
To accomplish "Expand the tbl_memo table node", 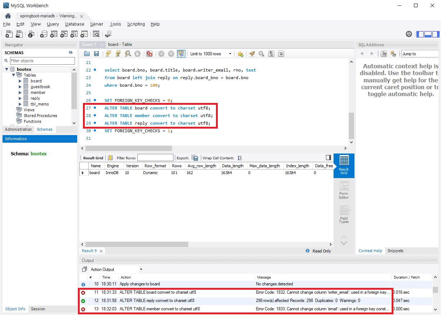I will (20, 104).
